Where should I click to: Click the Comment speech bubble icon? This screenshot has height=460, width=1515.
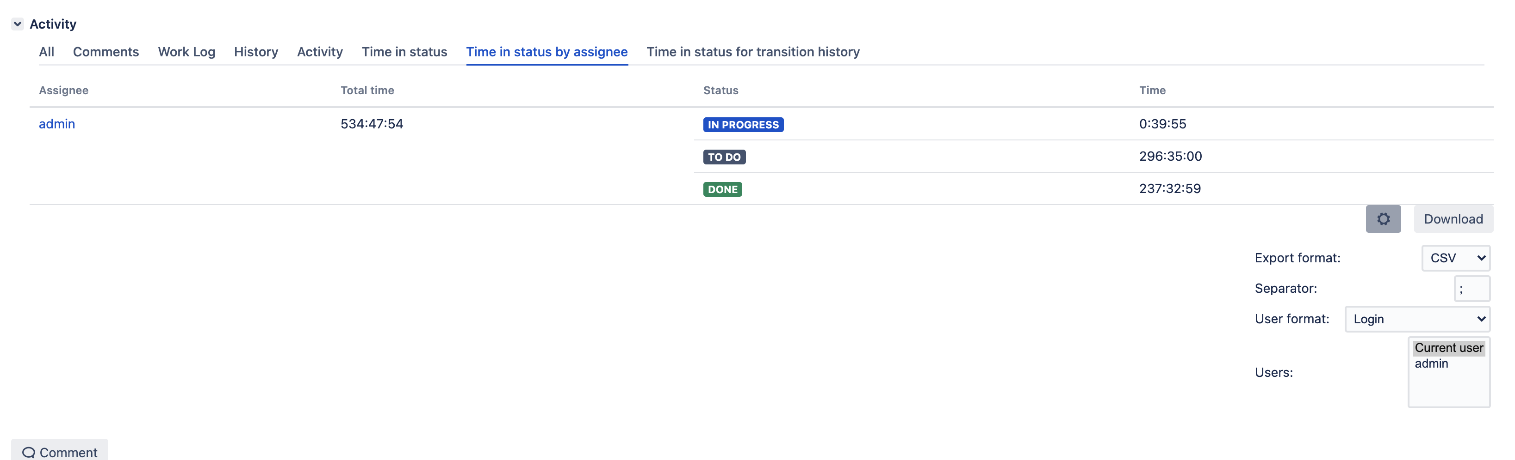coord(28,452)
